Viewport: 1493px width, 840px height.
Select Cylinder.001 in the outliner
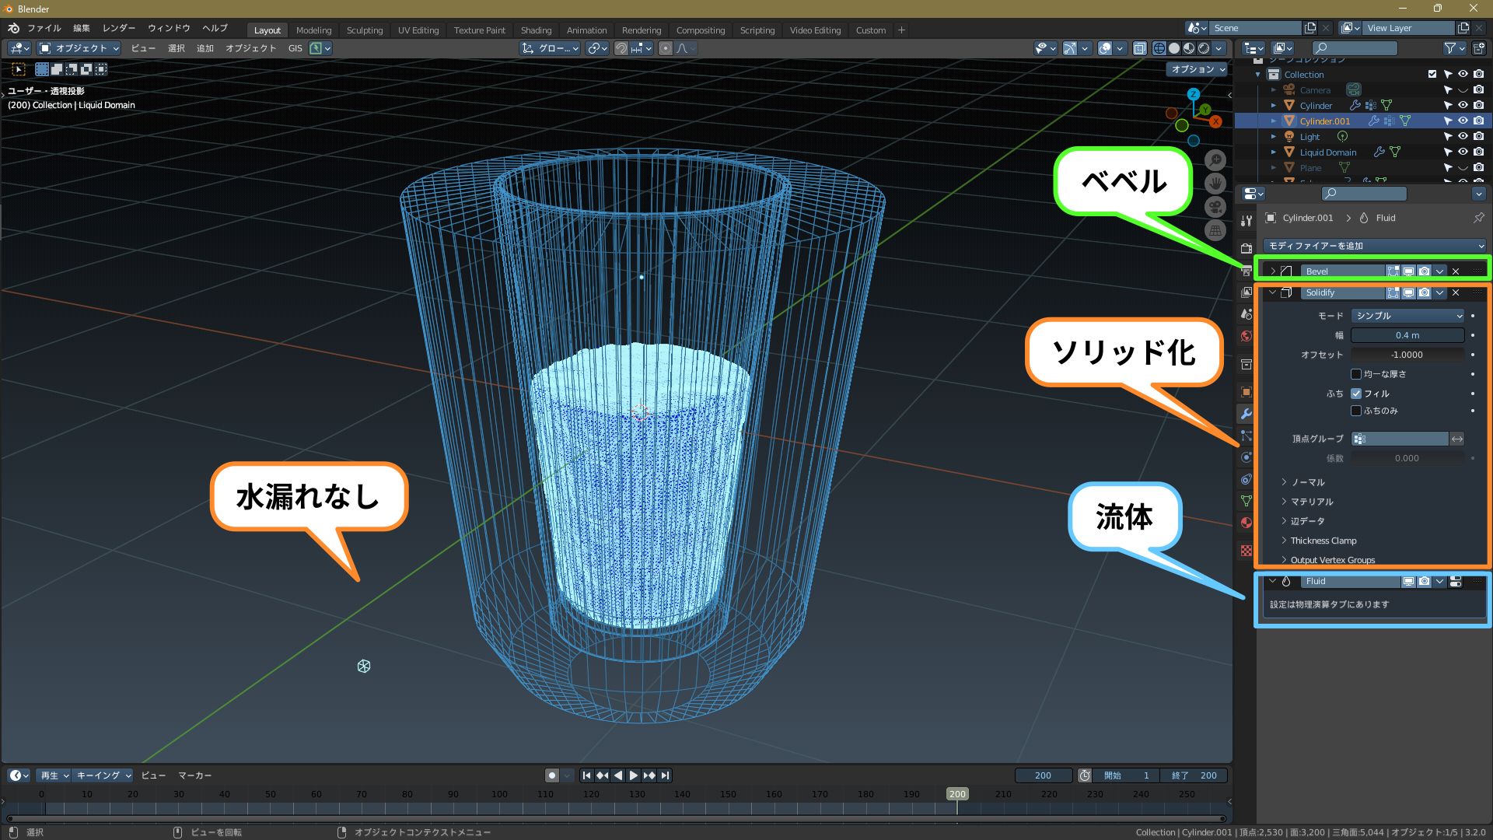coord(1324,121)
